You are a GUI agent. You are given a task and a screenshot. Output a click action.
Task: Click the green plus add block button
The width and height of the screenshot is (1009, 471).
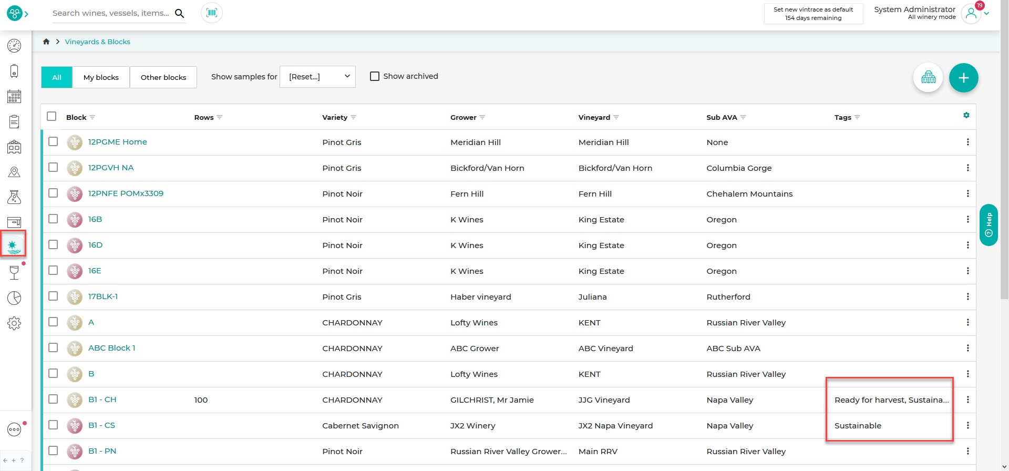(x=963, y=78)
